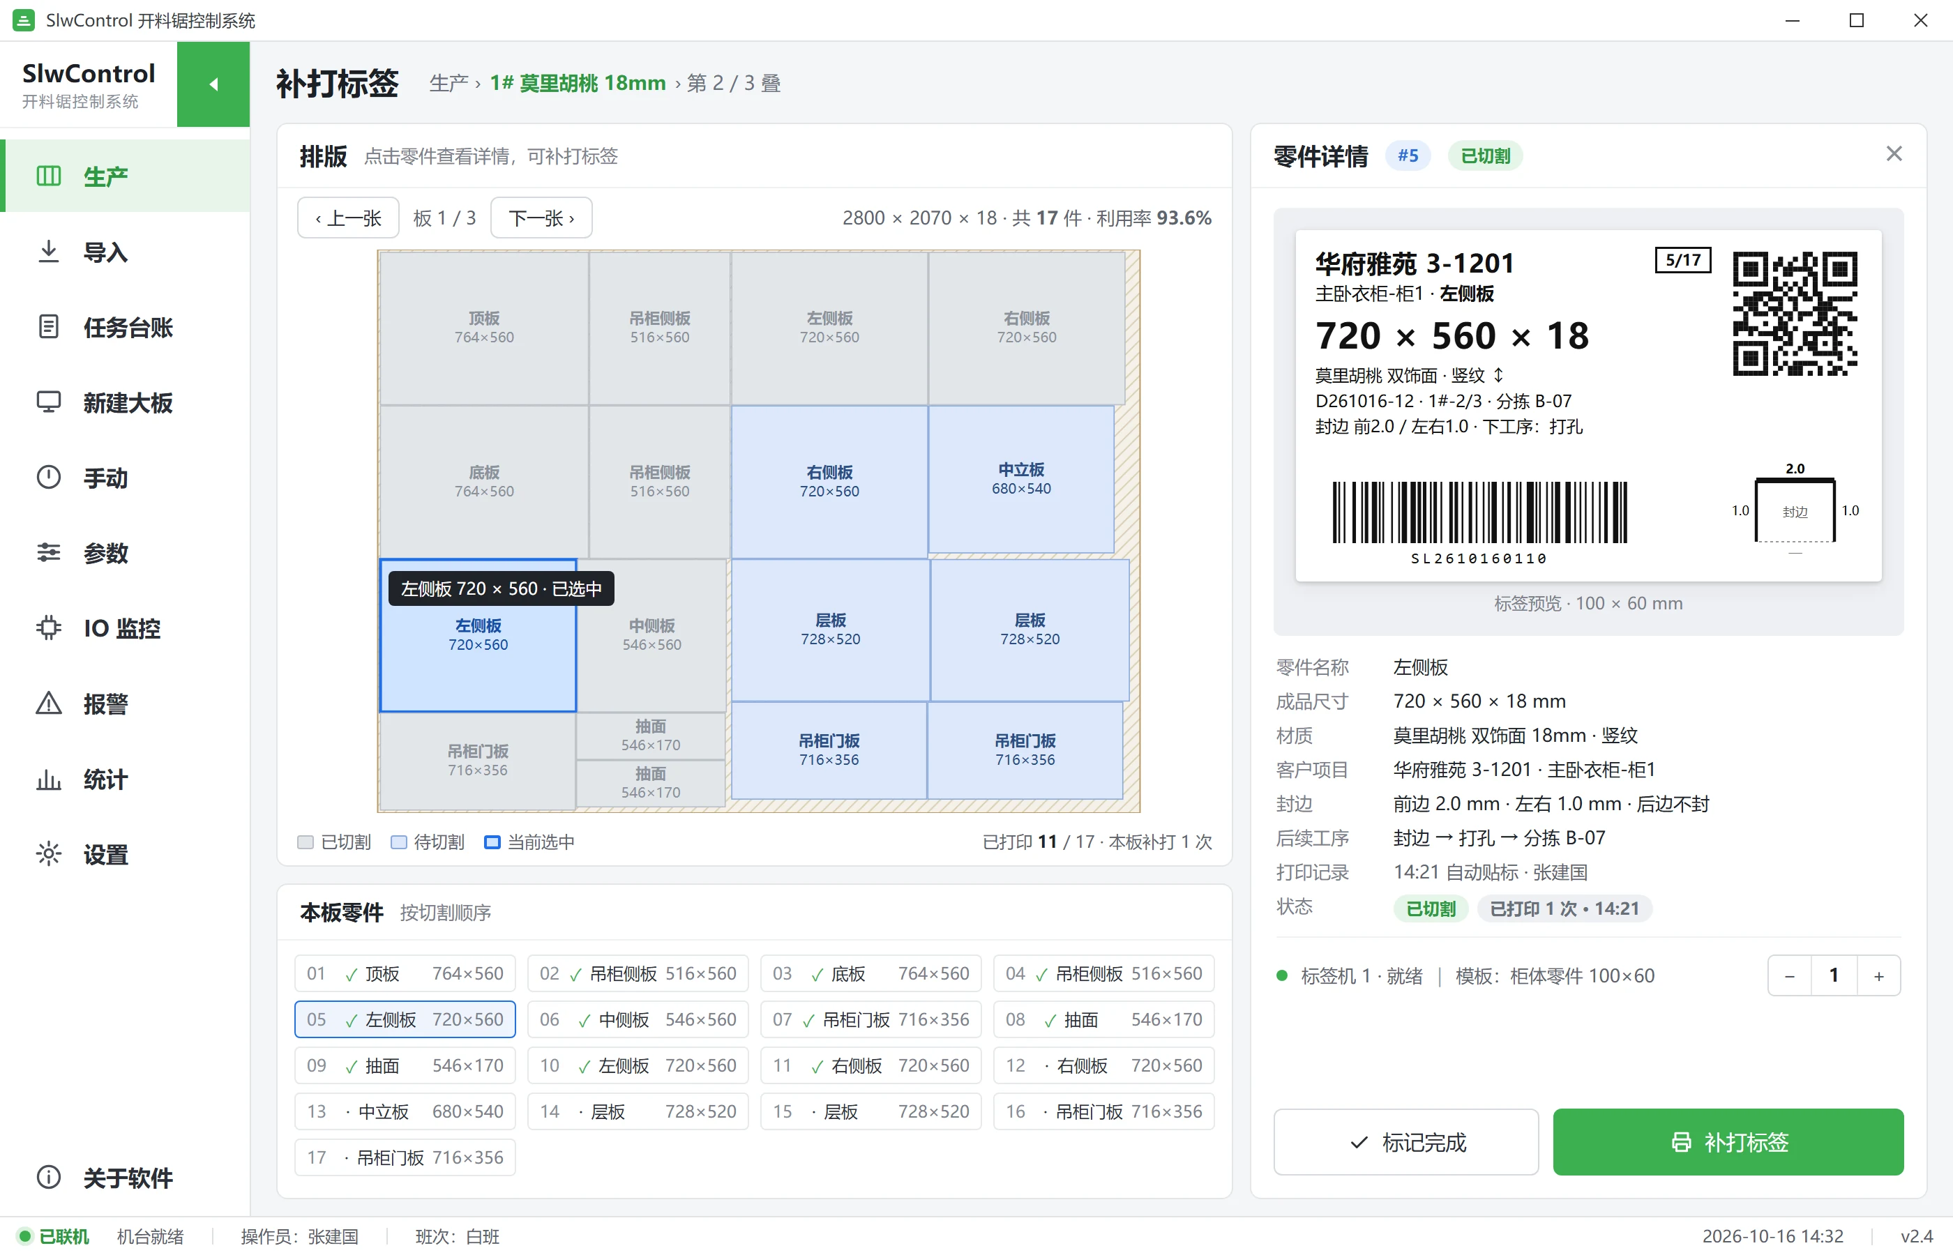Click the 已切割 legend swatch
The width and height of the screenshot is (1953, 1255).
coord(306,842)
